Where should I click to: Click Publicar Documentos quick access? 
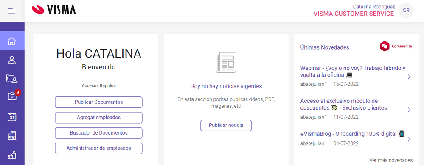[x=99, y=102]
